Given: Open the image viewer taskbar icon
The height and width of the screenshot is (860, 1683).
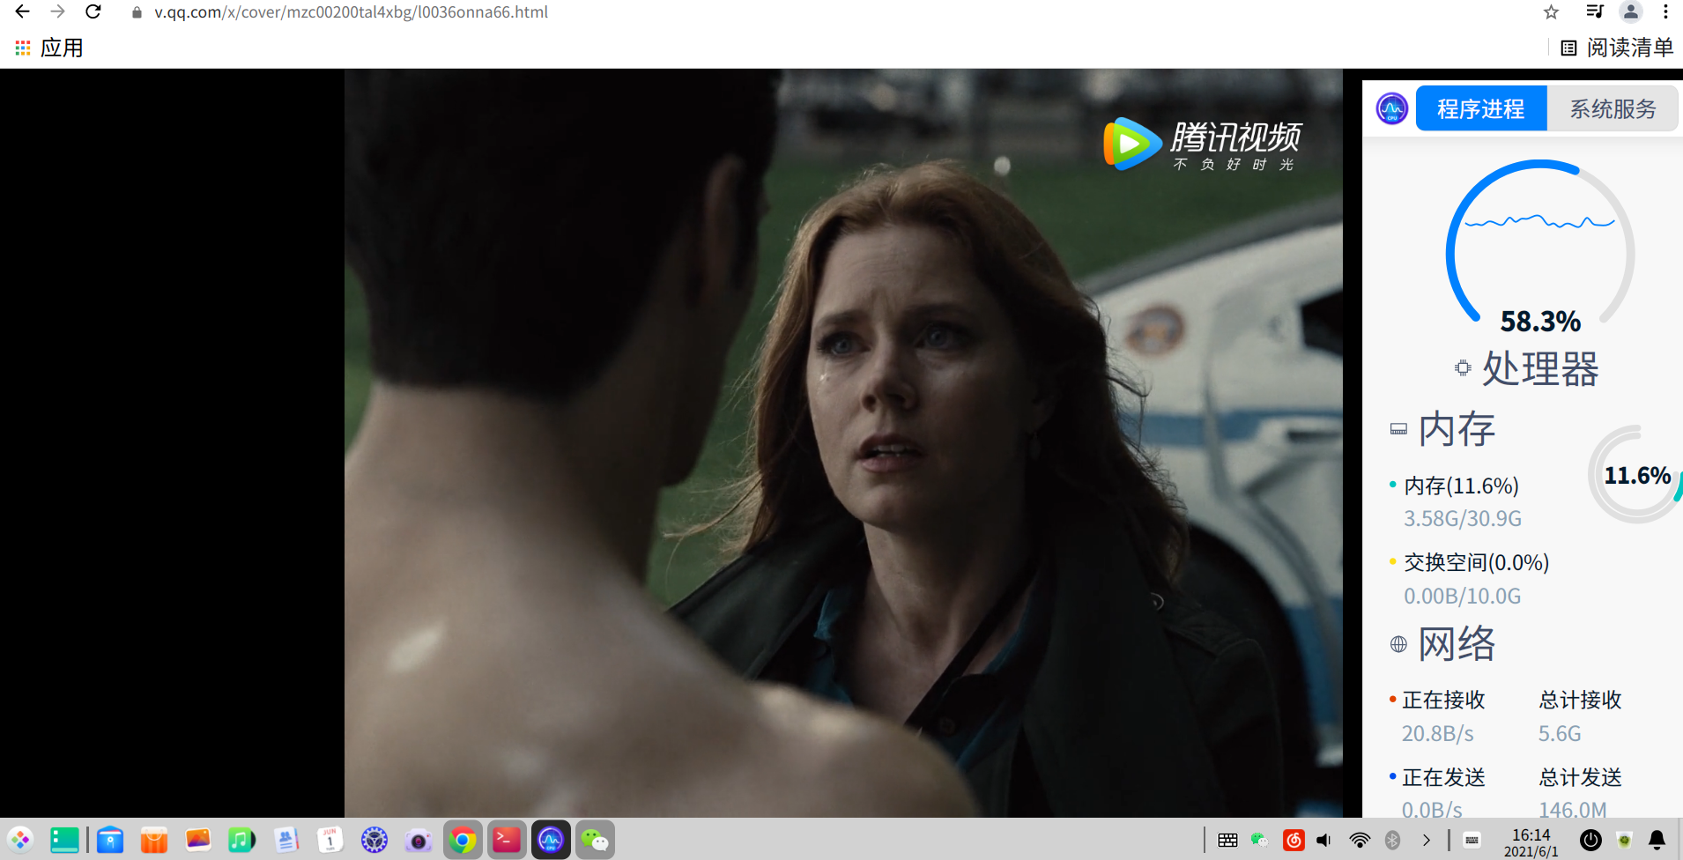Looking at the screenshot, I should tap(198, 840).
